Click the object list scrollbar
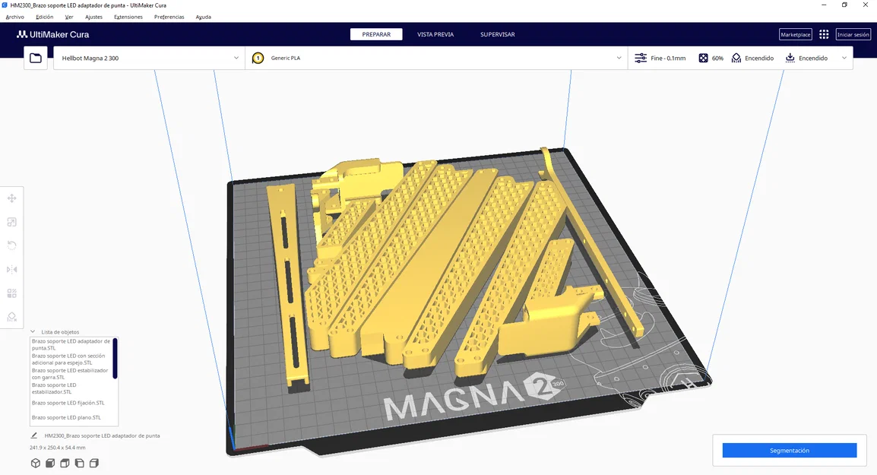The image size is (877, 475). [x=116, y=358]
